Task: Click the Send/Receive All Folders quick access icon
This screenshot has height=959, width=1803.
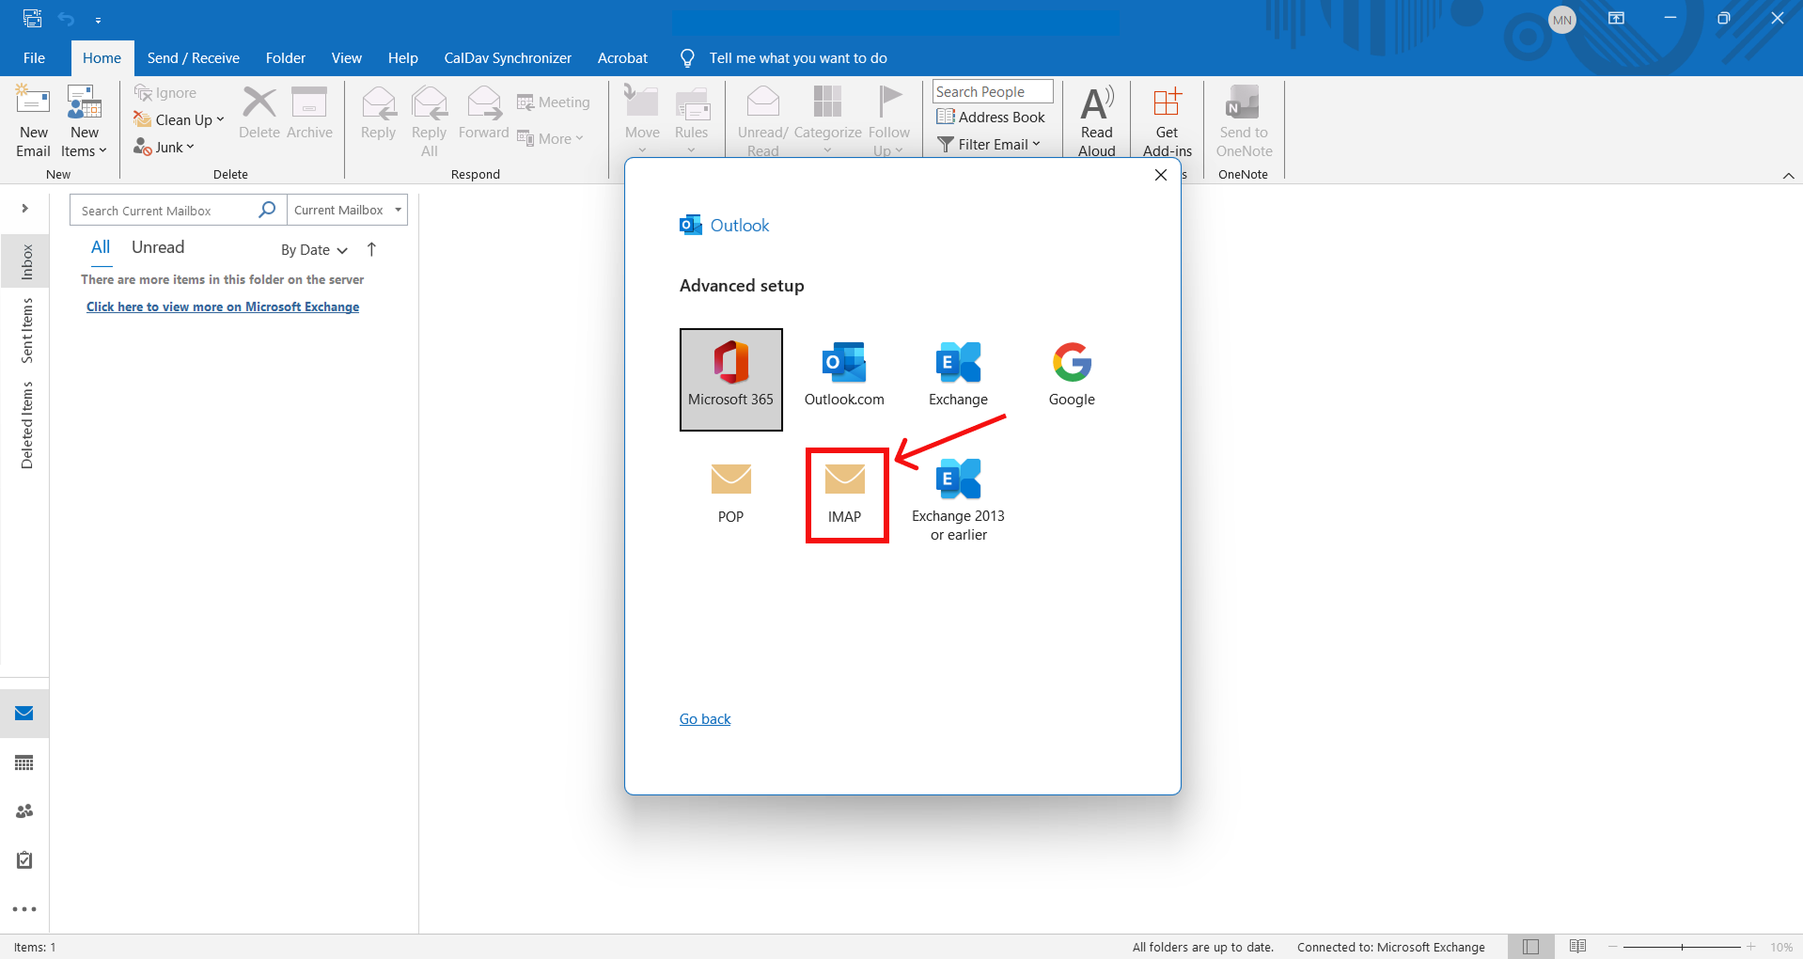Action: pos(33,18)
